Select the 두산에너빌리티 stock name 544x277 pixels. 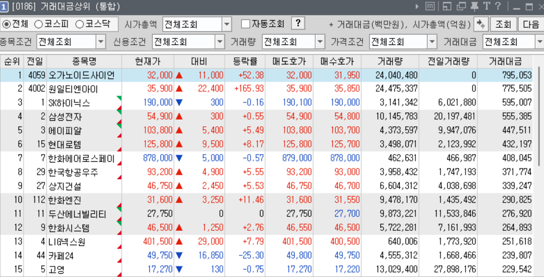click(x=77, y=214)
